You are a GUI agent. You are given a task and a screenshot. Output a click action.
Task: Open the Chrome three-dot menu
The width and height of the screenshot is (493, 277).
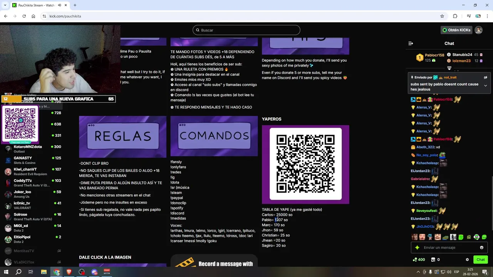(487, 16)
